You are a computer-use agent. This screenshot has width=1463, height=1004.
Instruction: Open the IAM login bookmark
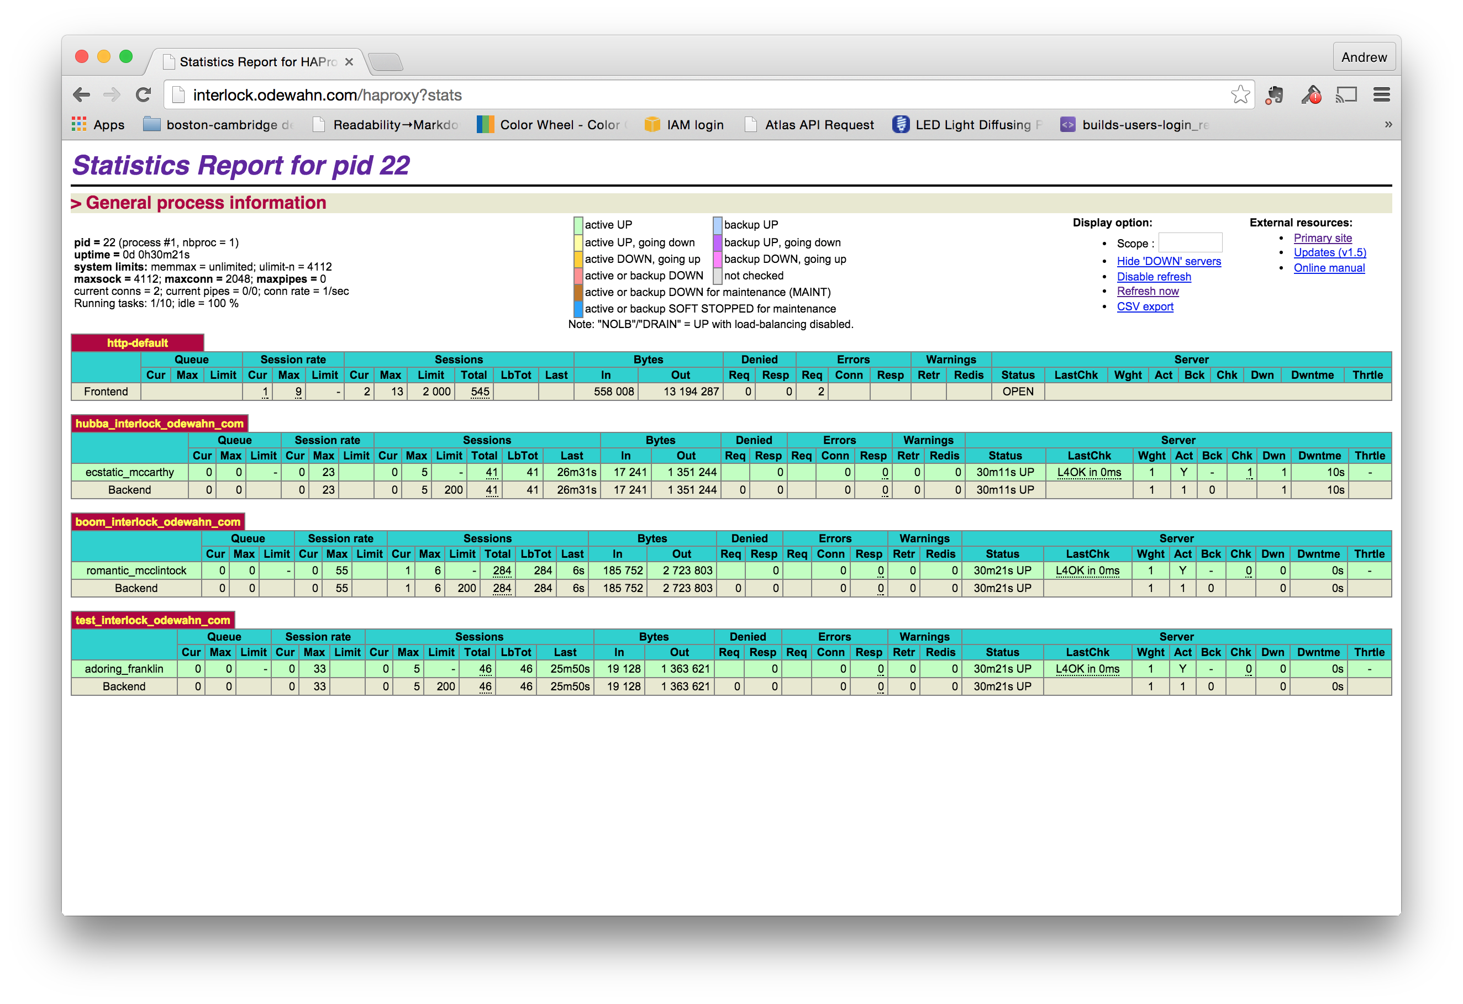pos(685,125)
